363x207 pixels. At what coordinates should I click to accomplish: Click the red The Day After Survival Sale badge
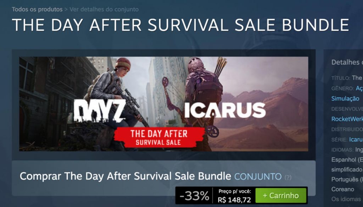(x=159, y=137)
